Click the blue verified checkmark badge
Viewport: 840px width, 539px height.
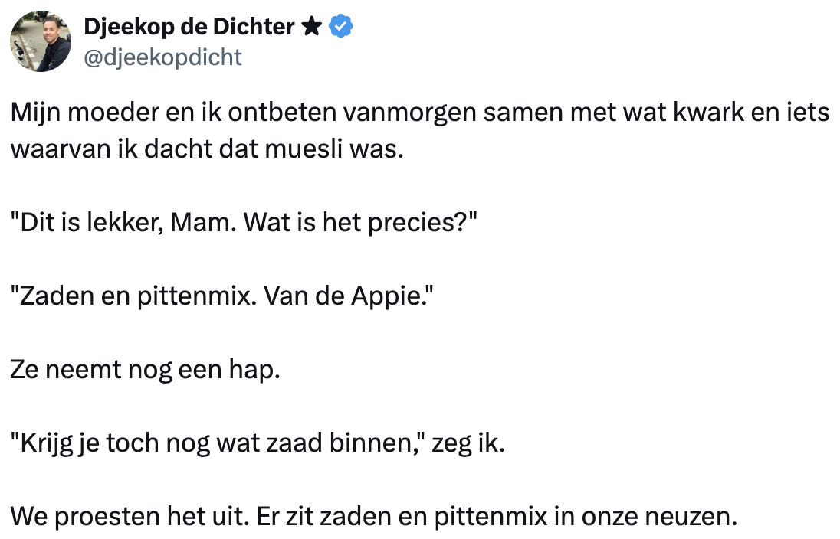(x=341, y=28)
